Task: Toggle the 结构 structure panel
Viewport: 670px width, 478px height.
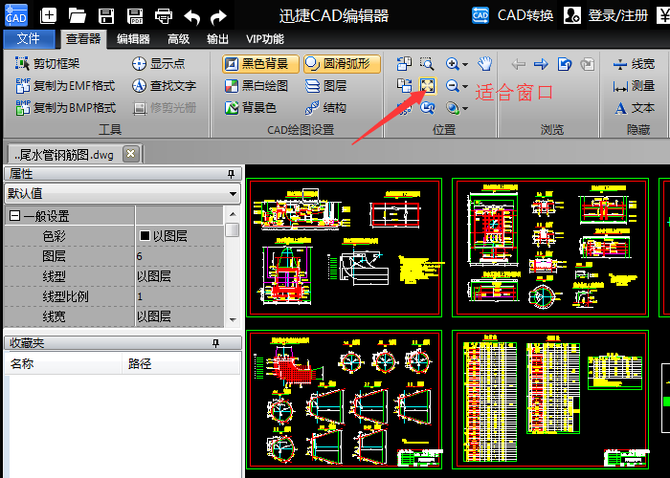Action: click(325, 108)
